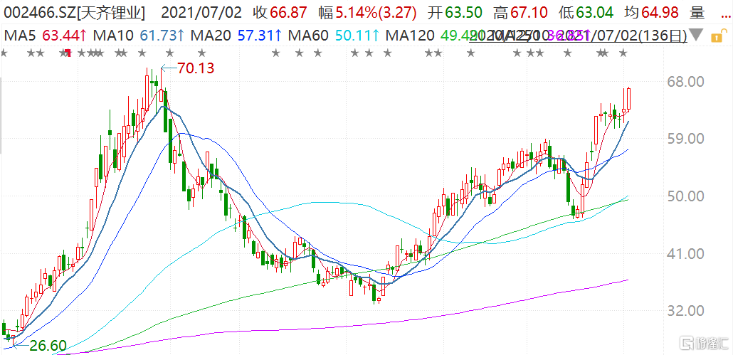Click the high price 高 67.10
The image size is (733, 355).
pos(522,13)
